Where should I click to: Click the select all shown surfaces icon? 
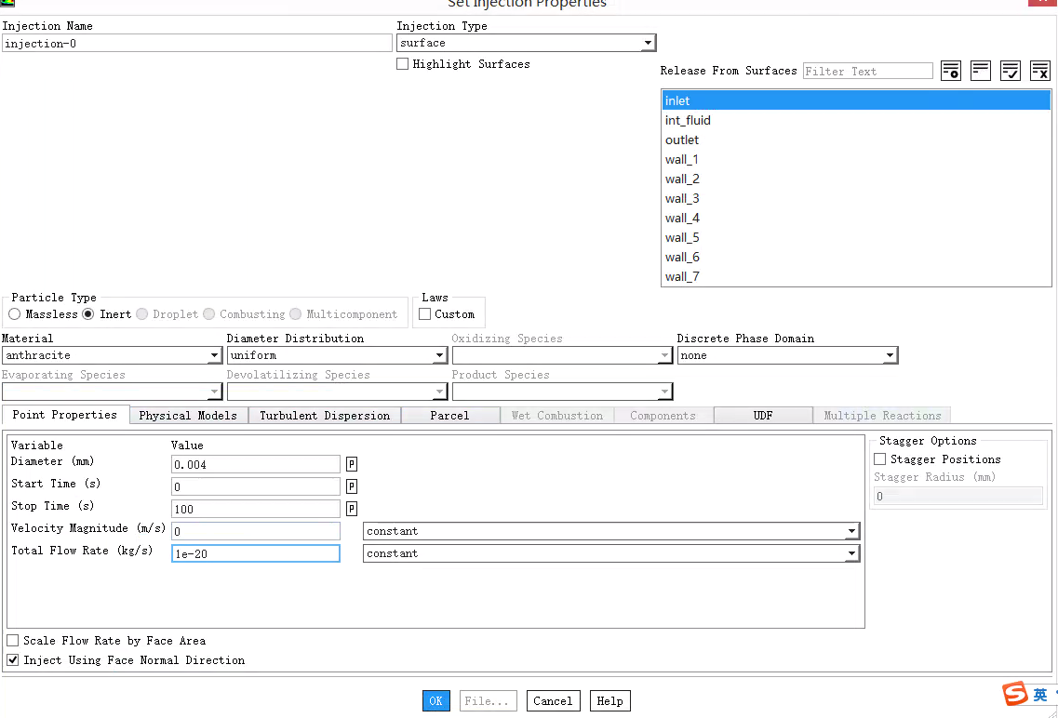pos(1011,71)
